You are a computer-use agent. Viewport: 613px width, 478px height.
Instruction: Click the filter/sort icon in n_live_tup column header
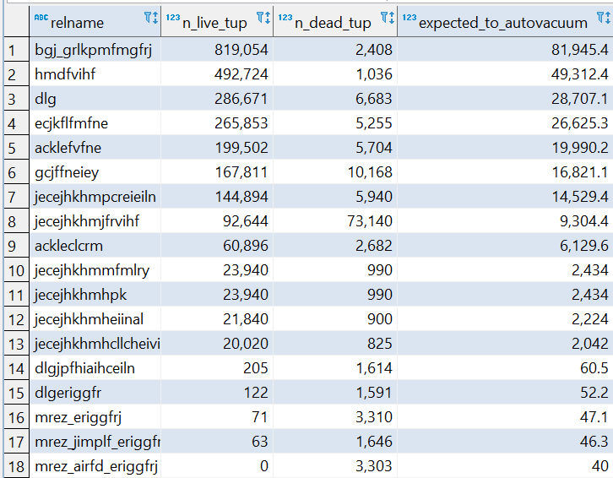[x=263, y=18]
